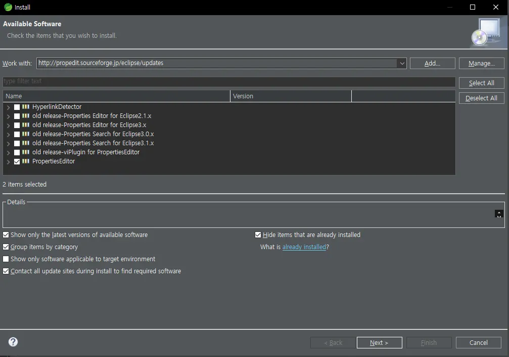Expand Properties Search for Eclipse3.1.x node
509x357 pixels.
click(9, 144)
